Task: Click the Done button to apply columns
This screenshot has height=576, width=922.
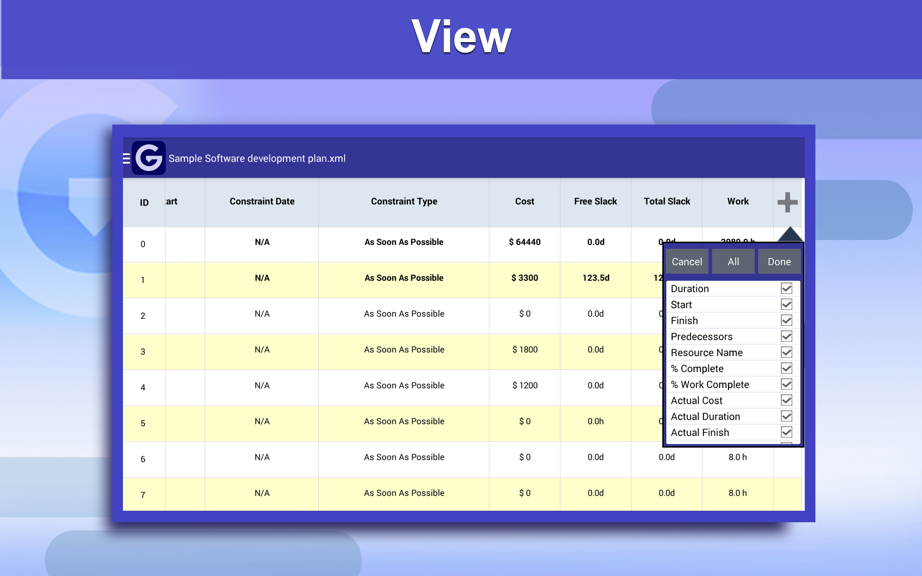Action: coord(779,261)
